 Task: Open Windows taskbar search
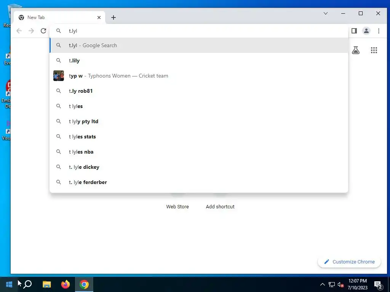point(27,284)
